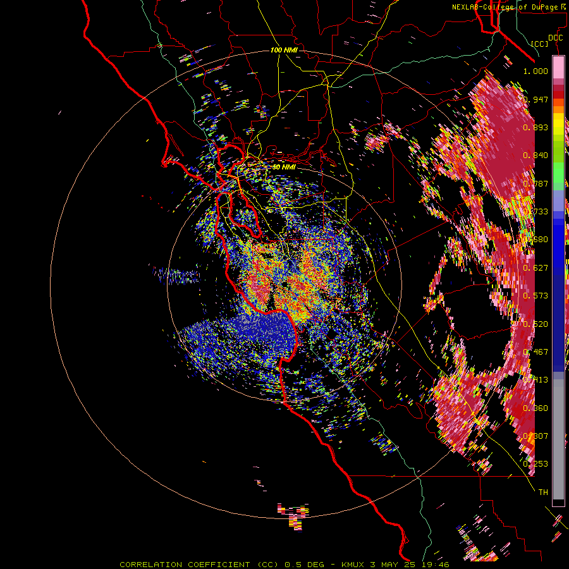Pick the green colorbar segment near 0.787
The image size is (569, 569).
tap(558, 176)
